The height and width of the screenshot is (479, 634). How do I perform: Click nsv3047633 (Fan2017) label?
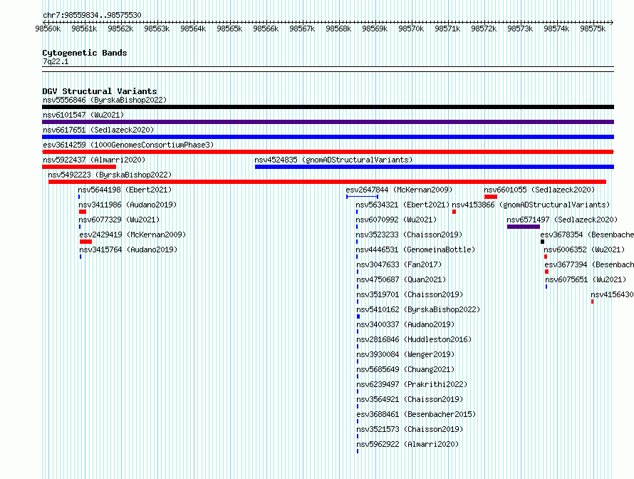[399, 264]
